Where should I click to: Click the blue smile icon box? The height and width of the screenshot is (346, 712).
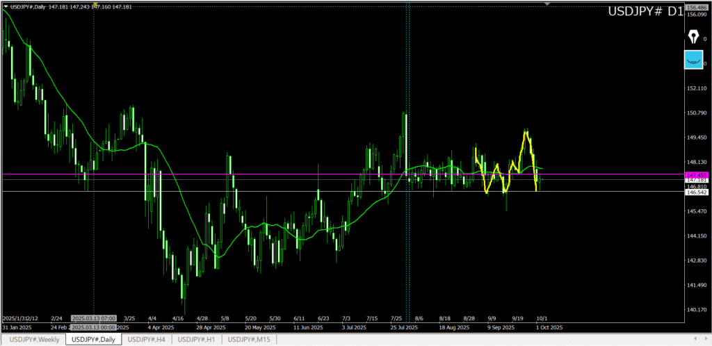tap(693, 60)
